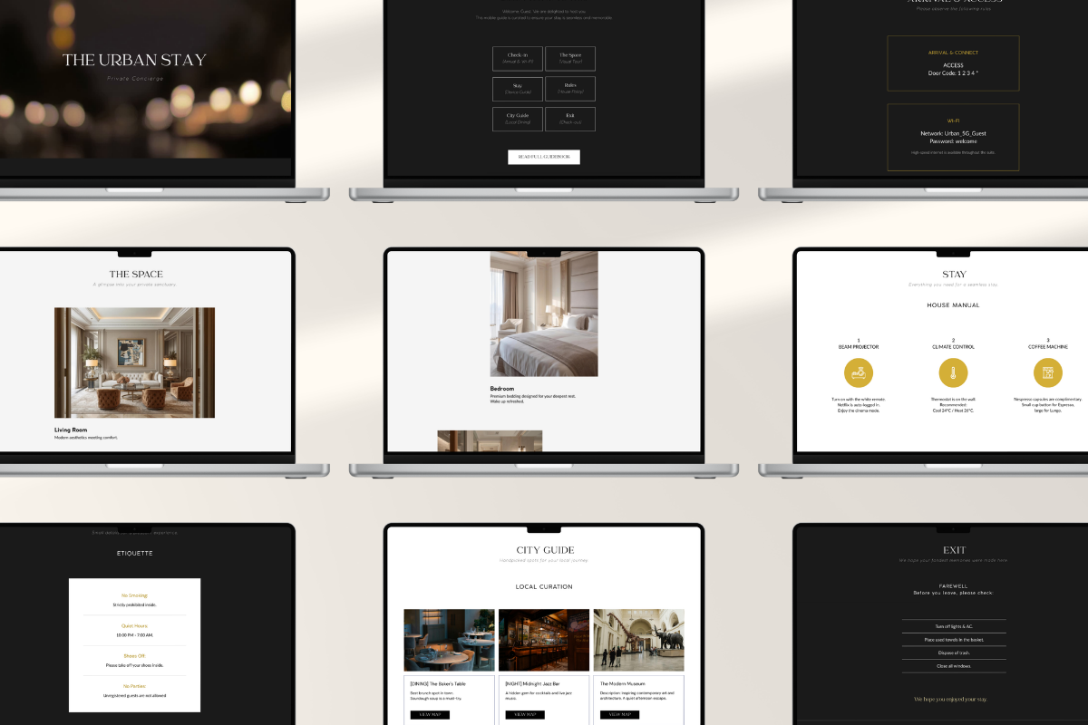
Task: Click the Arrival & Connect access card
Action: pos(953,63)
